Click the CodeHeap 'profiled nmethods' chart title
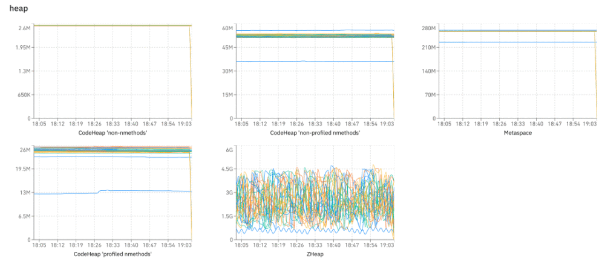The height and width of the screenshot is (267, 605). coord(112,254)
